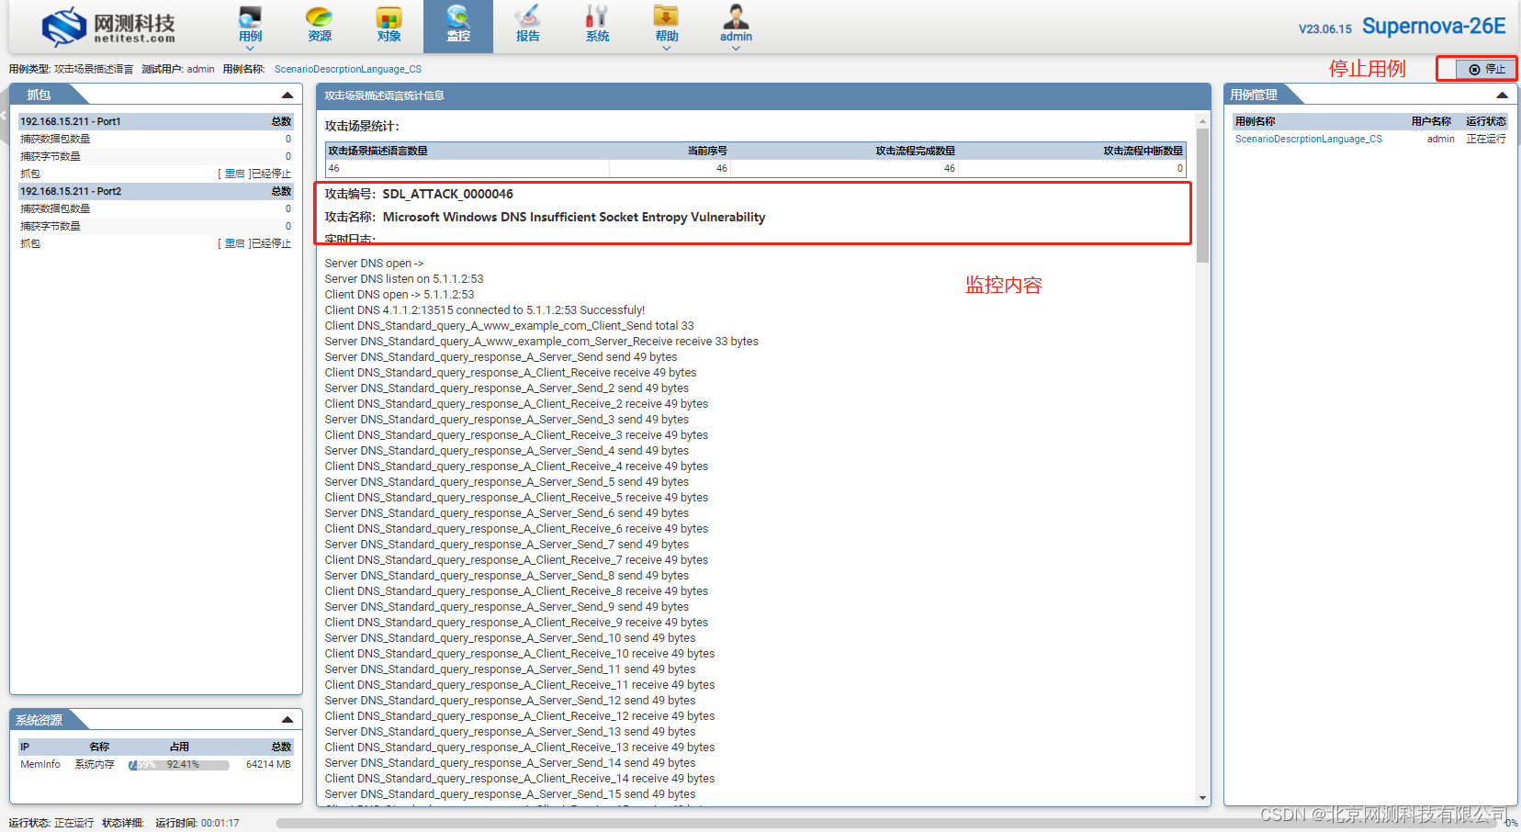This screenshot has width=1521, height=832.
Task: Click the 攻击场景描述语言数量 column header
Action: pyautogui.click(x=377, y=151)
